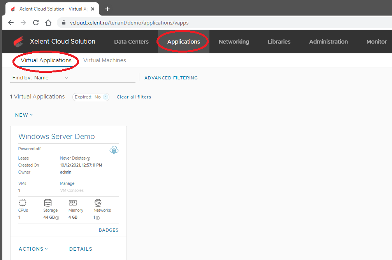
Task: Click the info icon beside Networks count
Action: tap(98, 218)
